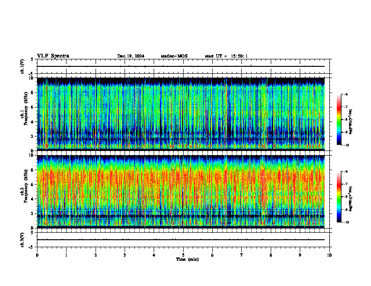This screenshot has width=371, height=286.
Task: Click the time axis tick label '0'
Action: click(x=37, y=255)
